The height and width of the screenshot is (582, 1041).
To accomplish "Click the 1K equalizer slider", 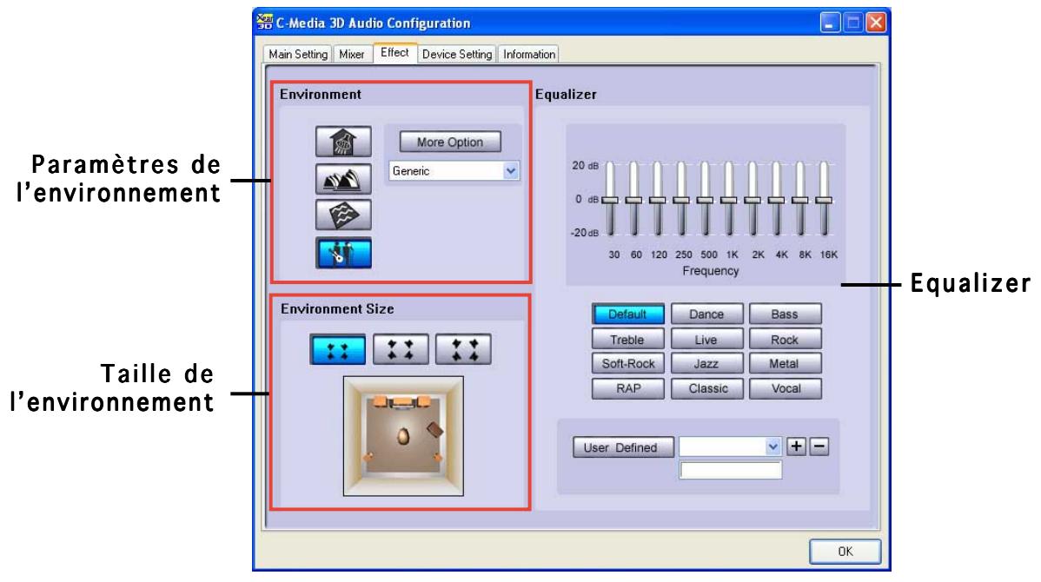I will [x=729, y=199].
